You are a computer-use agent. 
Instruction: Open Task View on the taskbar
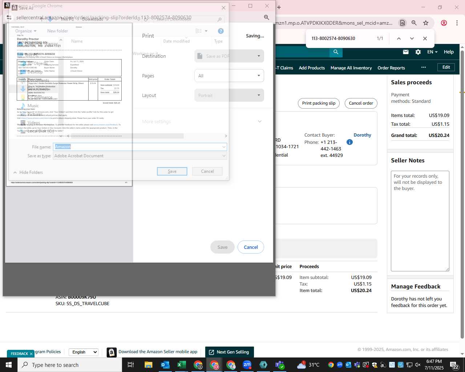(131, 365)
